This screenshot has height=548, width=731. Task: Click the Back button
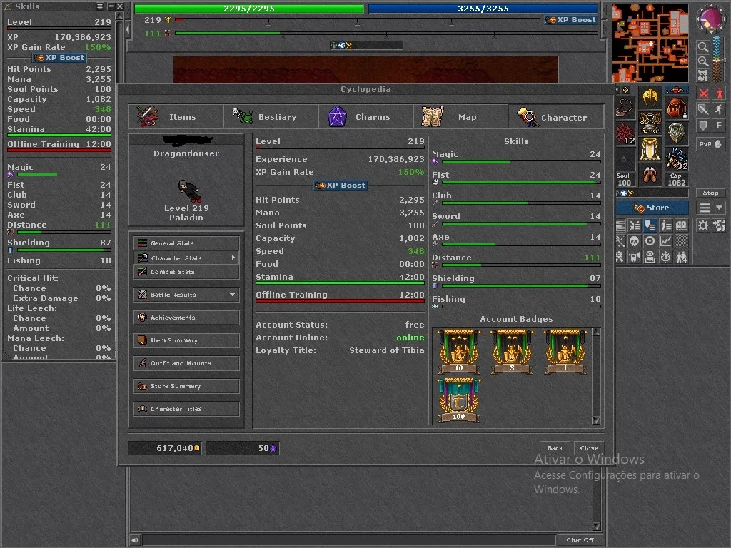point(555,448)
